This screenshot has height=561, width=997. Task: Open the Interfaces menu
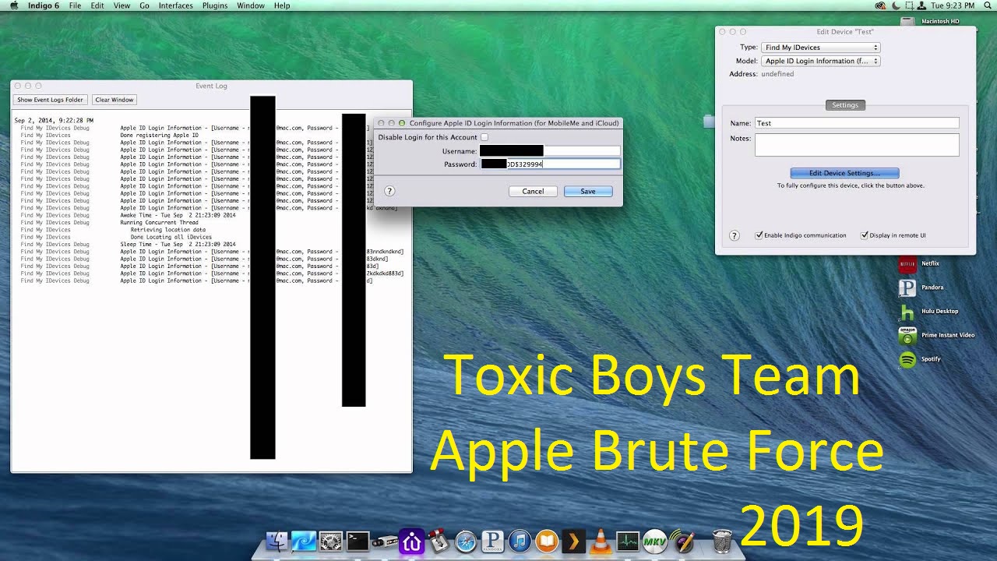point(176,5)
